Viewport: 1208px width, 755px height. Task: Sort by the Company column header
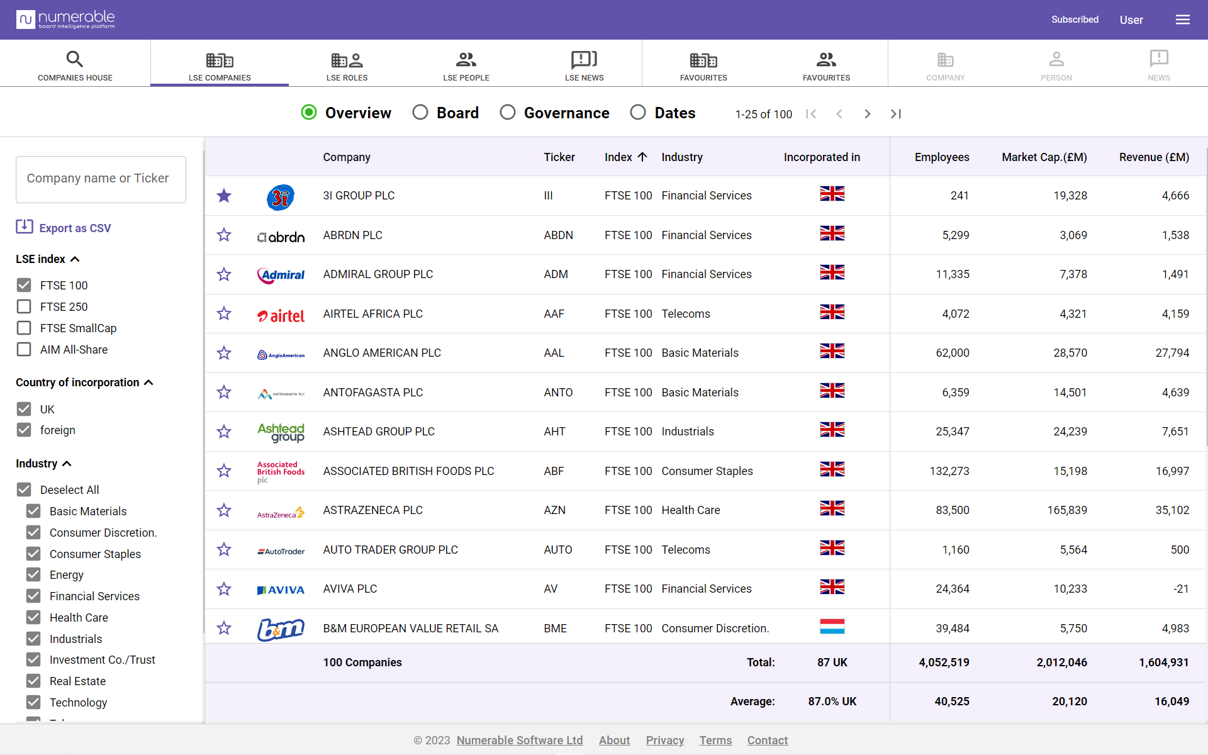(x=347, y=157)
